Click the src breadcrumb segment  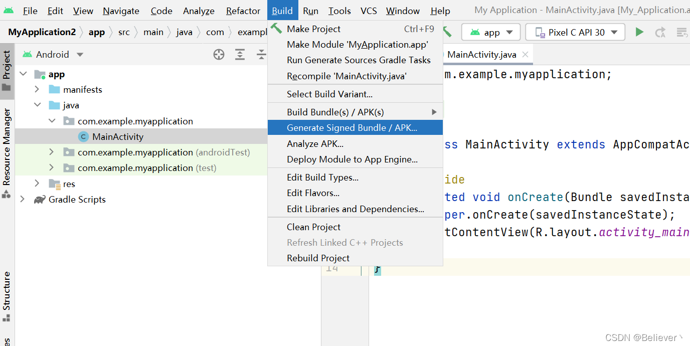[x=124, y=32]
